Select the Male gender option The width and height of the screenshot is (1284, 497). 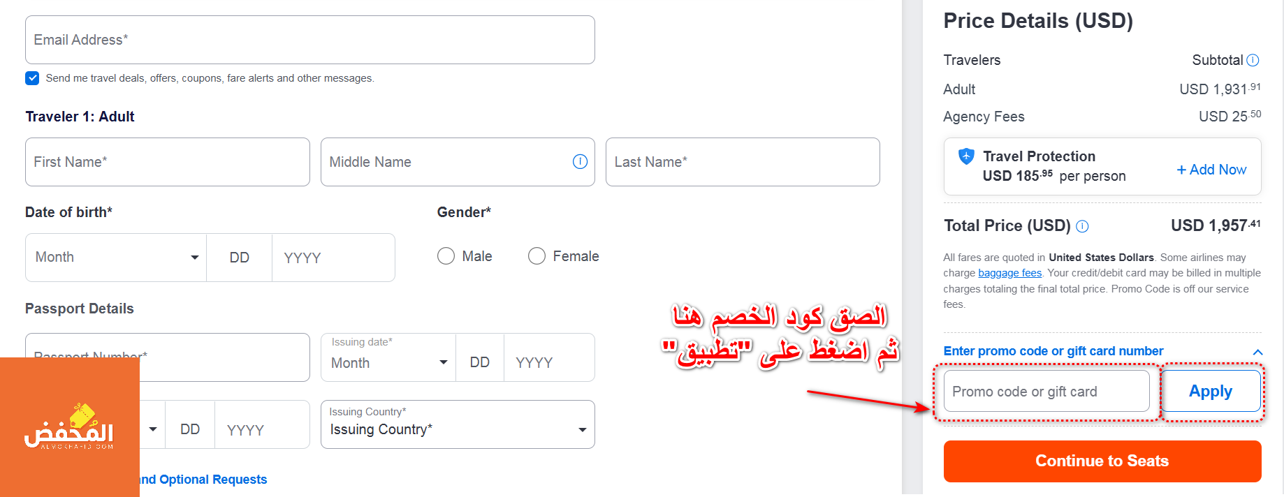coord(446,256)
